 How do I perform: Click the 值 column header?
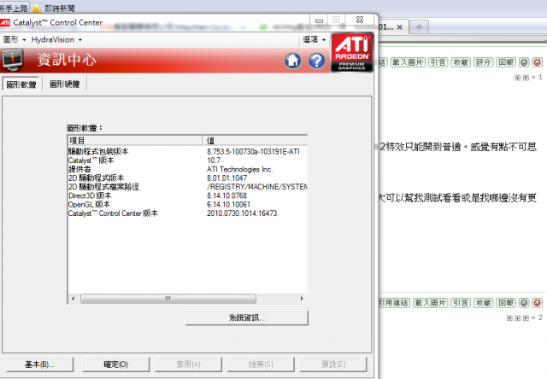[255, 140]
